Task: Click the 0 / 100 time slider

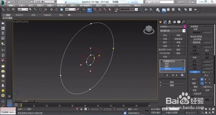Action: [25, 101]
